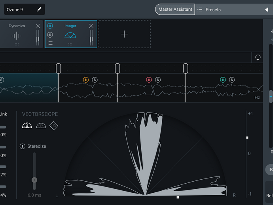Toggle the red band power button
This screenshot has height=205, width=273.
coord(149,80)
